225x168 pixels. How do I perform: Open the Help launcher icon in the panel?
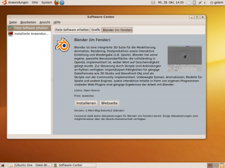(62, 2)
